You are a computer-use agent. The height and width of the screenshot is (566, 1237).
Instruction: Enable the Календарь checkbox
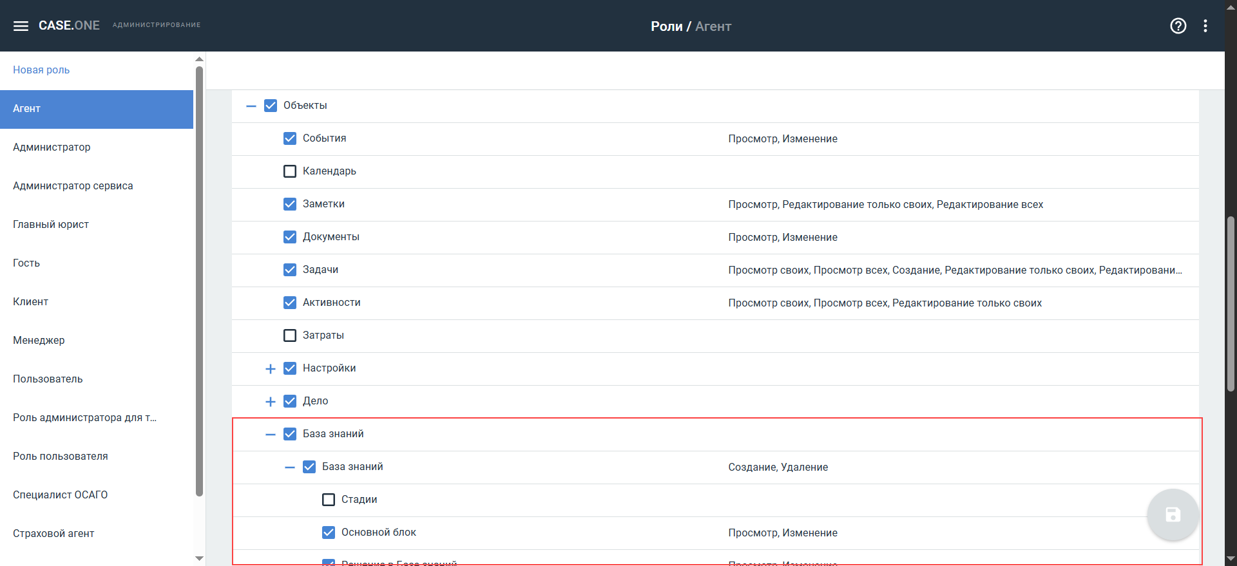(290, 171)
